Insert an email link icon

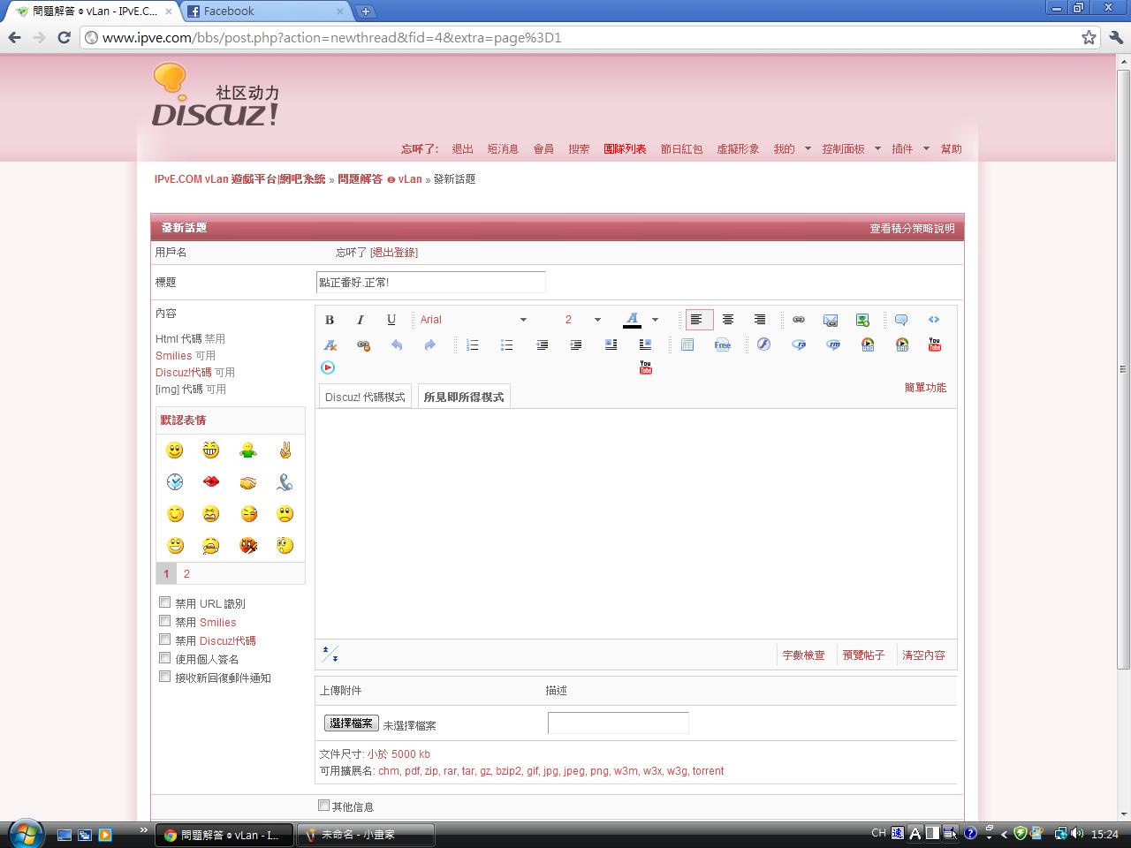click(831, 320)
